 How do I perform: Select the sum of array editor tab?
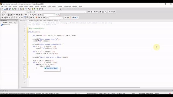click(43, 21)
